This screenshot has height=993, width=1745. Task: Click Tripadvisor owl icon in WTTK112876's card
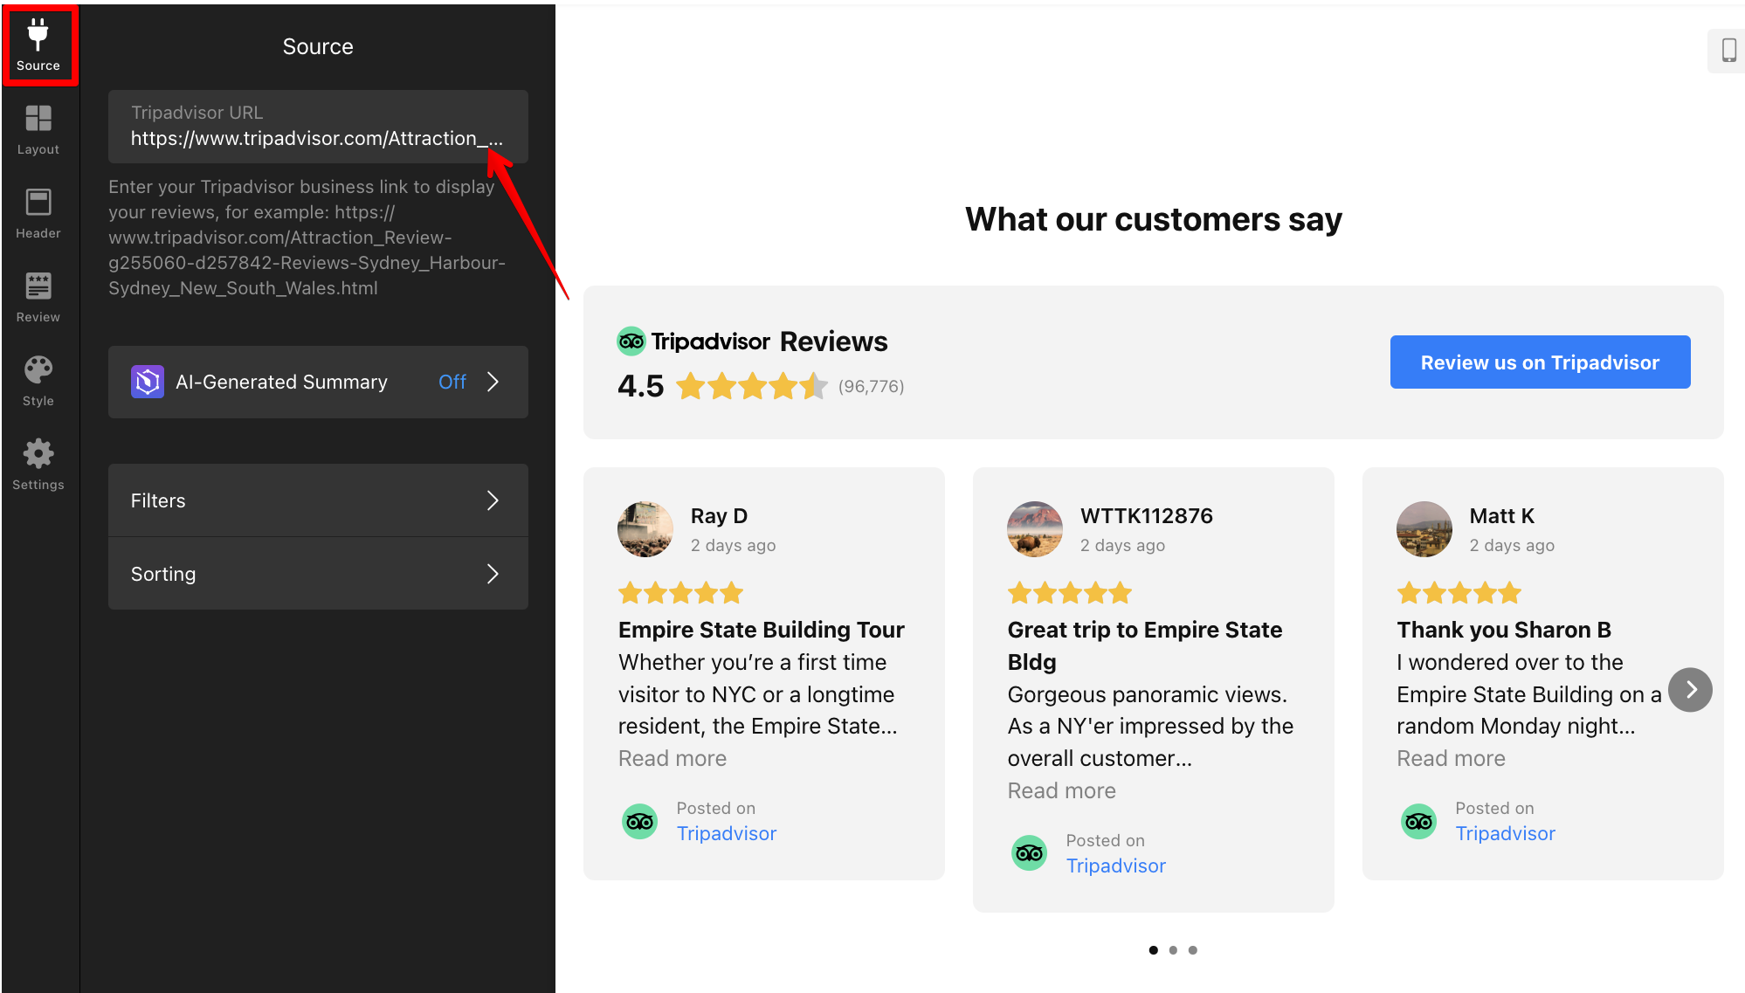tap(1030, 853)
